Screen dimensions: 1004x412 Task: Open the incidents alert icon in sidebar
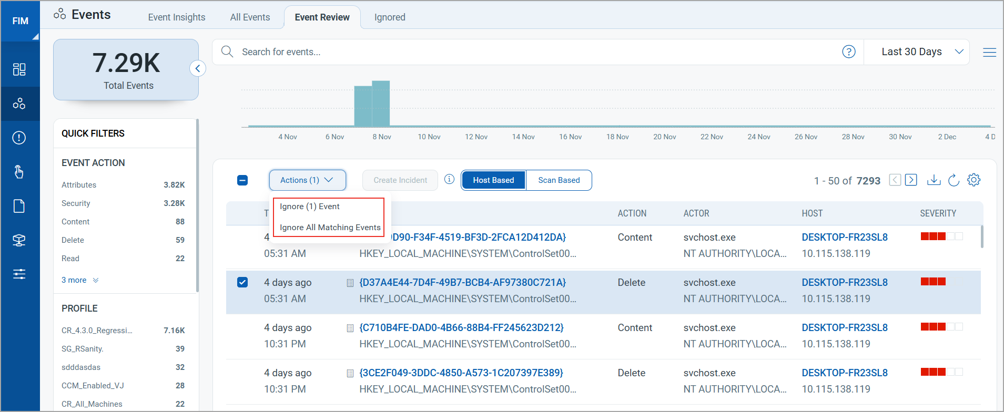[x=19, y=138]
